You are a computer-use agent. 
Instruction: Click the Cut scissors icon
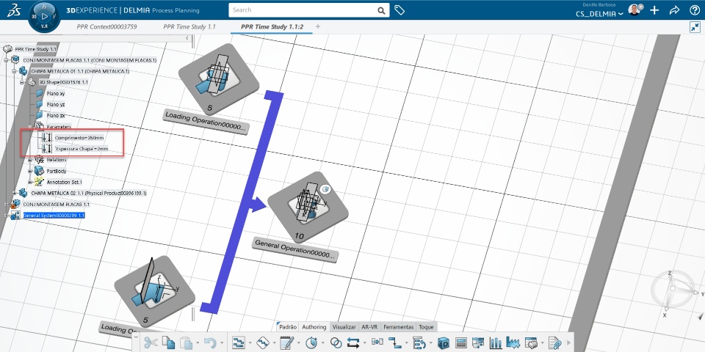(151, 343)
